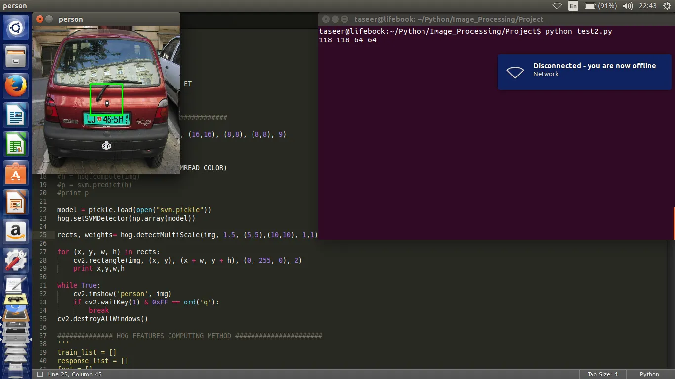Image resolution: width=675 pixels, height=379 pixels.
Task: Click the hog.setSVMDetector code line
Action: [x=127, y=218]
